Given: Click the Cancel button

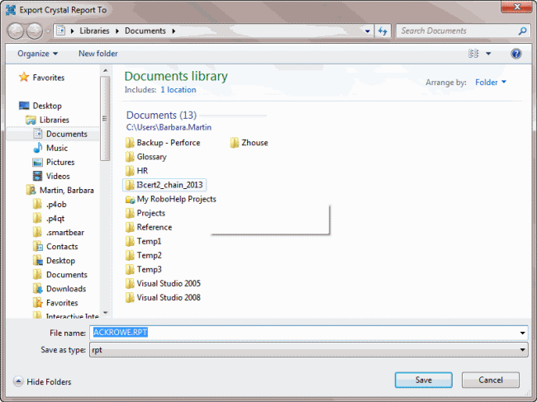Looking at the screenshot, I should click(491, 380).
